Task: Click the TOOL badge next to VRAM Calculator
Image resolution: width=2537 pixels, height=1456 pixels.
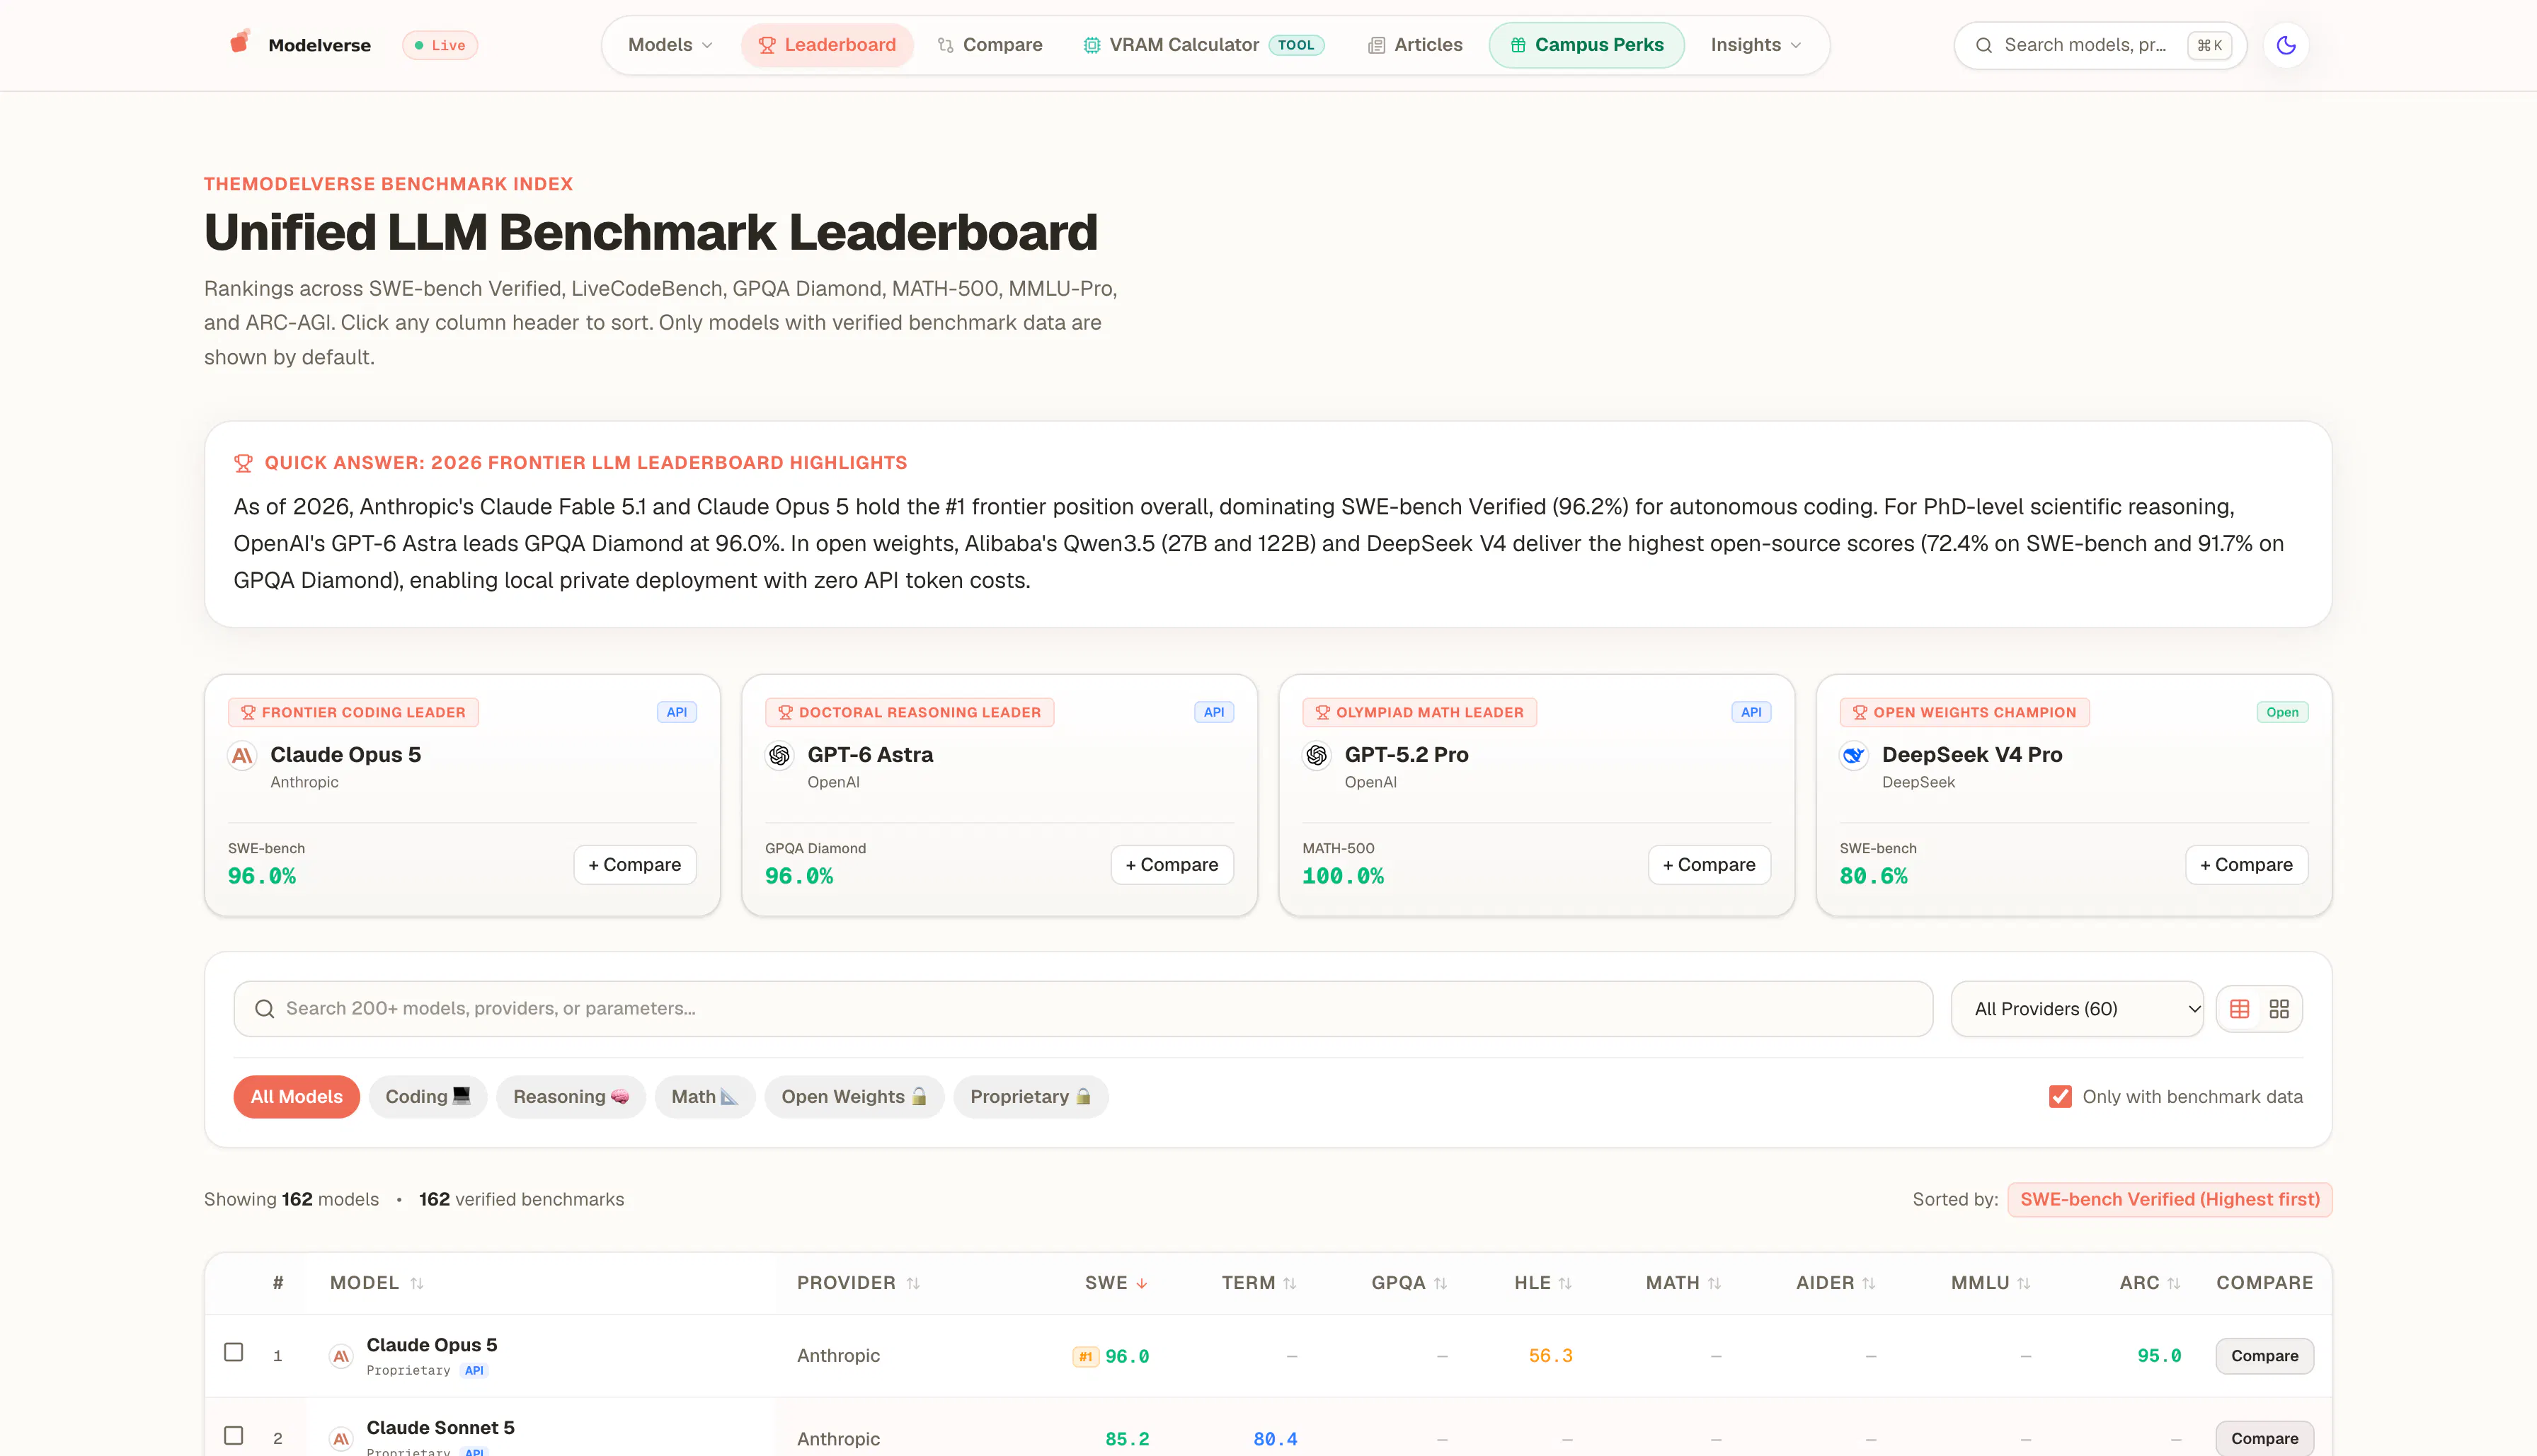Action: point(1297,45)
